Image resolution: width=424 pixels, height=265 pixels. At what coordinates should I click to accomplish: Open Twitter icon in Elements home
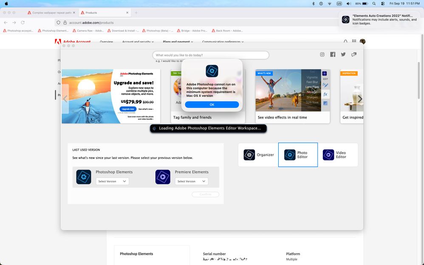pyautogui.click(x=343, y=54)
